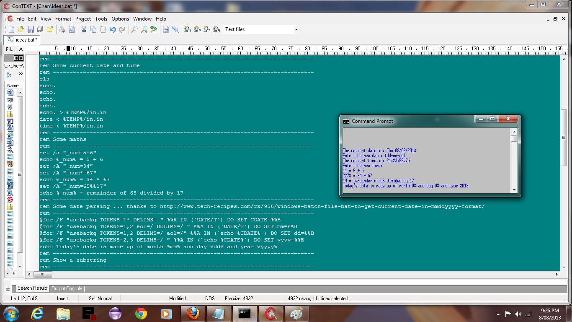
Task: Click the Name column header in file panel
Action: point(13,86)
